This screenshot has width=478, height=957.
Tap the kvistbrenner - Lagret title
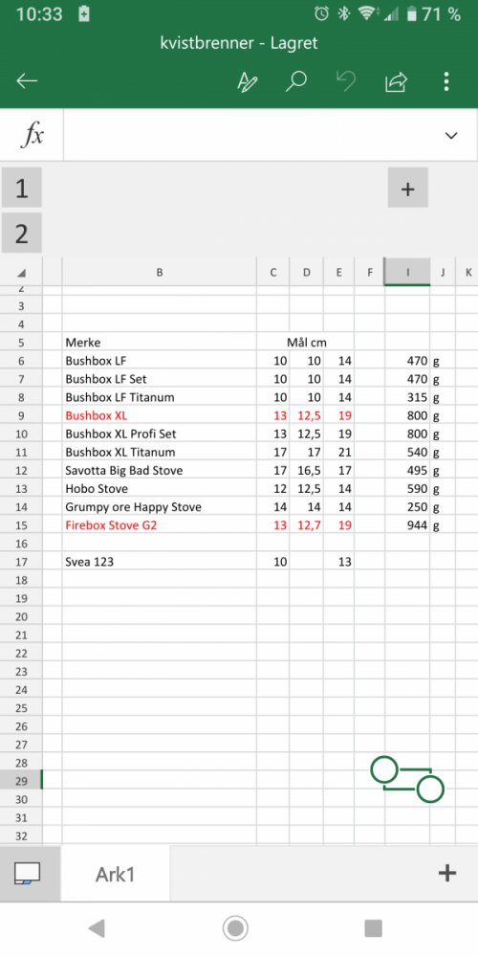[239, 43]
